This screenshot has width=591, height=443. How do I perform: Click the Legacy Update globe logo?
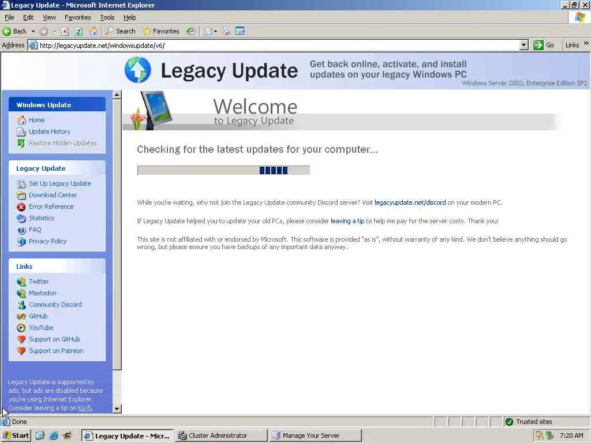click(x=137, y=70)
